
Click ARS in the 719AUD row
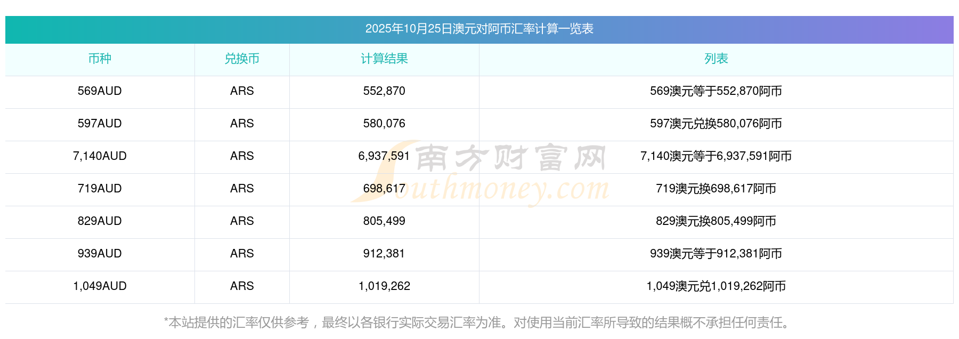pyautogui.click(x=242, y=189)
